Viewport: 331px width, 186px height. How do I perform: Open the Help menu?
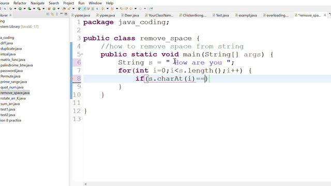tap(110, 3)
